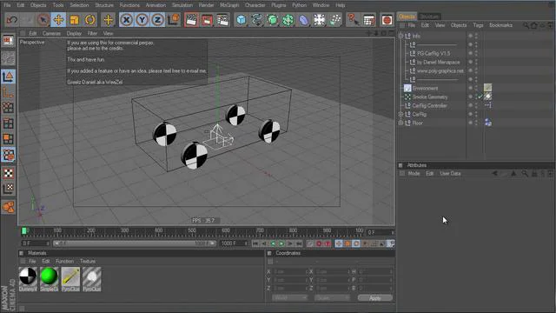This screenshot has width=556, height=313.
Task: Click the Render View clapperboard icon
Action: (x=191, y=20)
